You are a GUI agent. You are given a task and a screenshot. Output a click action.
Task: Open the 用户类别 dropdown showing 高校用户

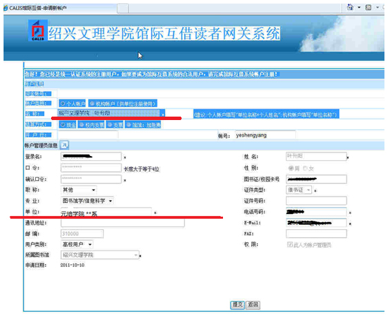click(x=77, y=244)
